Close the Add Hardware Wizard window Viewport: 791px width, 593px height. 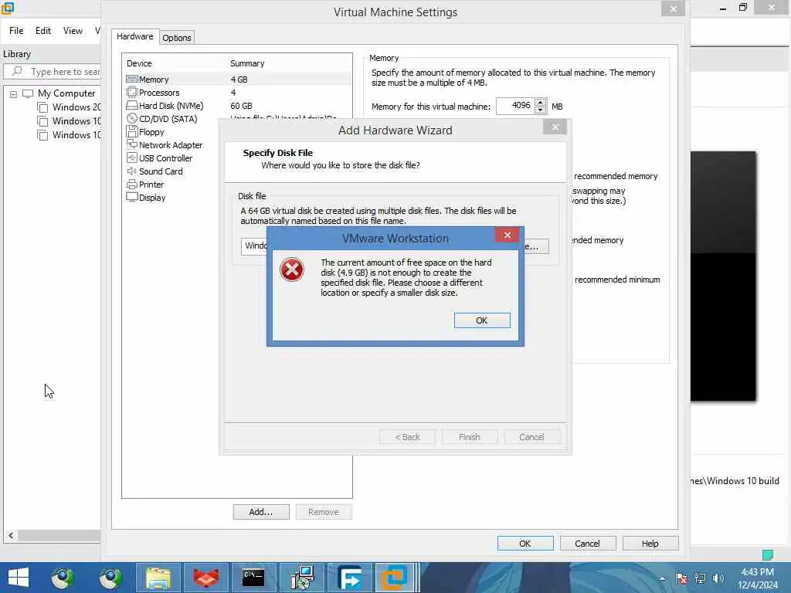[x=555, y=127]
